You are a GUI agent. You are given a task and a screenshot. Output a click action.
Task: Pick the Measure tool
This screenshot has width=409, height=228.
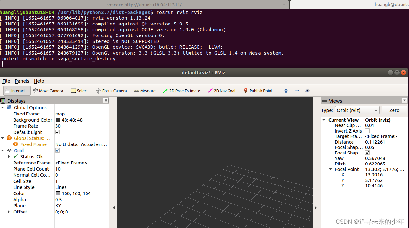click(x=145, y=91)
